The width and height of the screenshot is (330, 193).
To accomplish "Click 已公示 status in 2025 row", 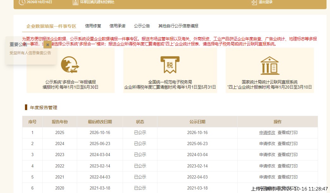I will [140, 132].
